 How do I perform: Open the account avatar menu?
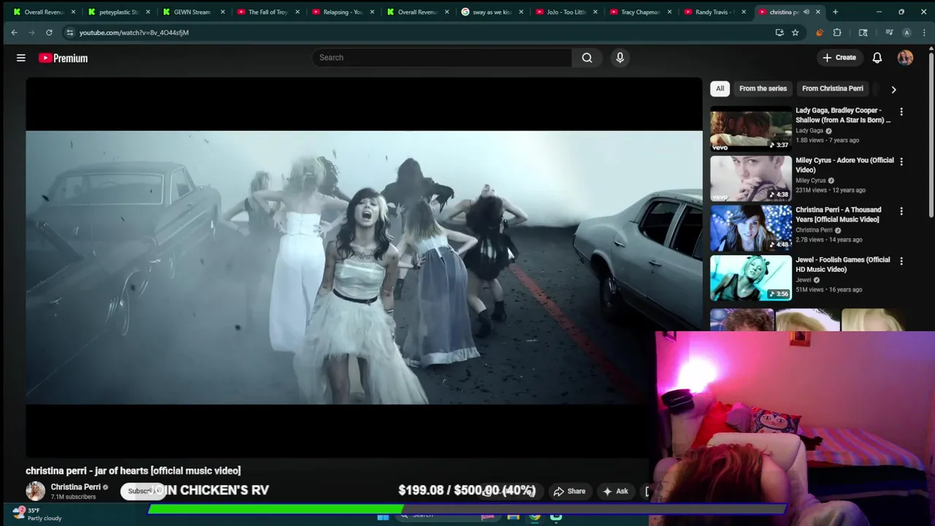coord(905,58)
